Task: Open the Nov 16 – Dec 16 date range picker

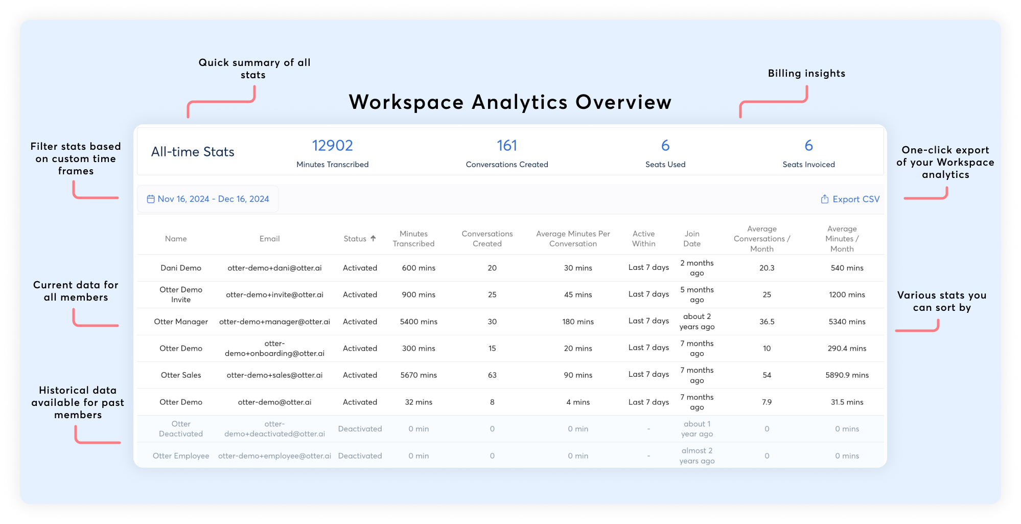Action: (x=213, y=199)
